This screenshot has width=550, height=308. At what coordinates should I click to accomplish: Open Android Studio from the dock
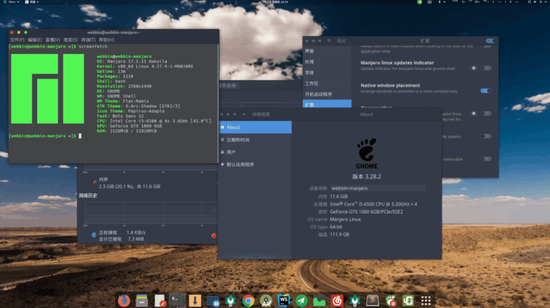(266, 300)
